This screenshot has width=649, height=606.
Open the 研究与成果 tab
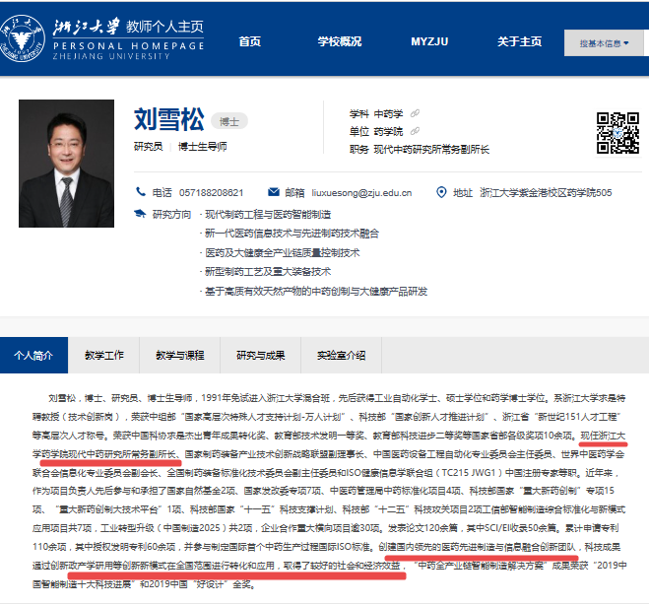tap(261, 355)
